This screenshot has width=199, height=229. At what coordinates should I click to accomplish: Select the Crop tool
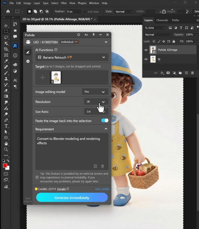click(6, 49)
